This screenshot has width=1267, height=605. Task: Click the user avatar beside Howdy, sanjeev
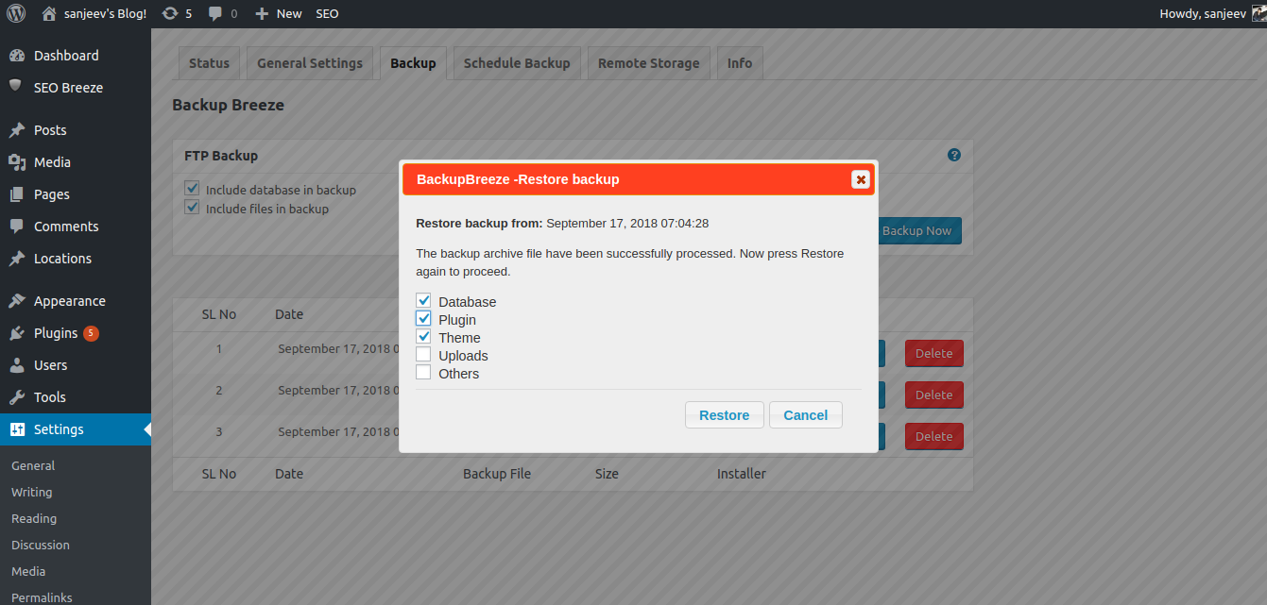pos(1258,13)
